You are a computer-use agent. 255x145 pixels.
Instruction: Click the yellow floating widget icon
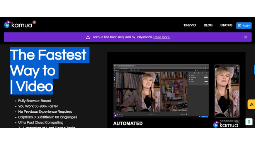coord(251,104)
